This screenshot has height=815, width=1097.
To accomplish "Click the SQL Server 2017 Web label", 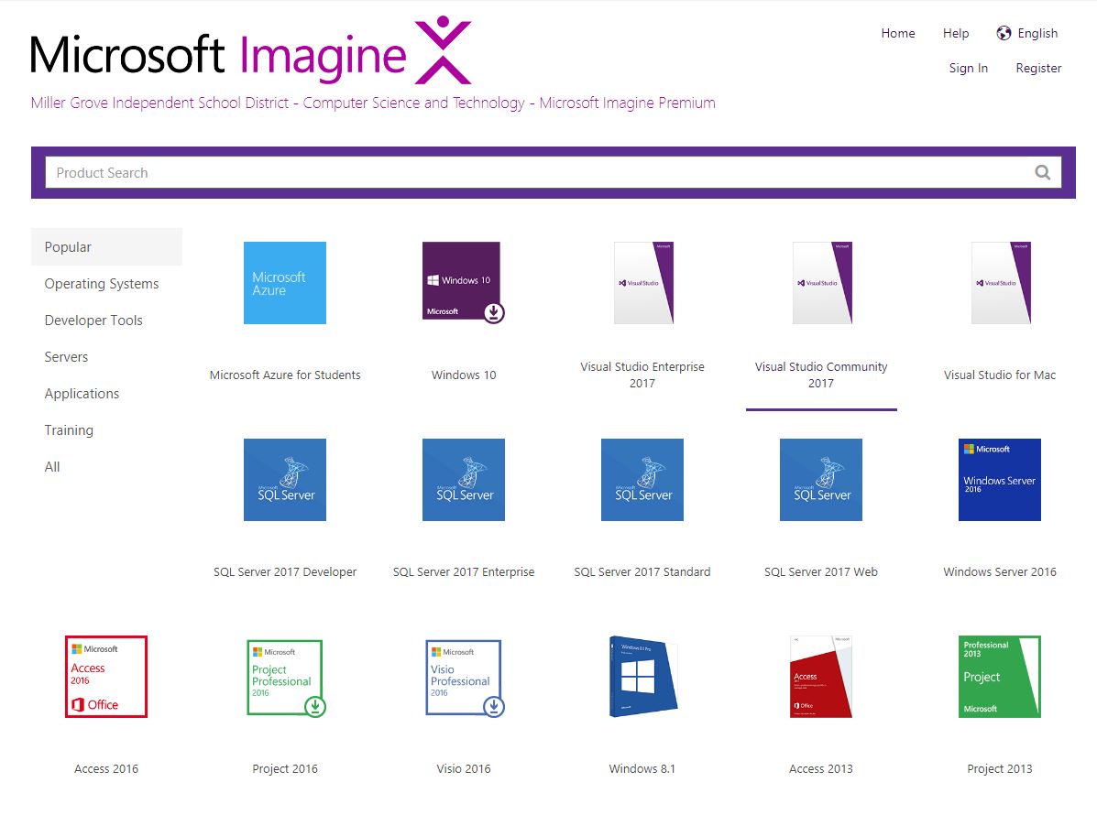I will (x=821, y=571).
